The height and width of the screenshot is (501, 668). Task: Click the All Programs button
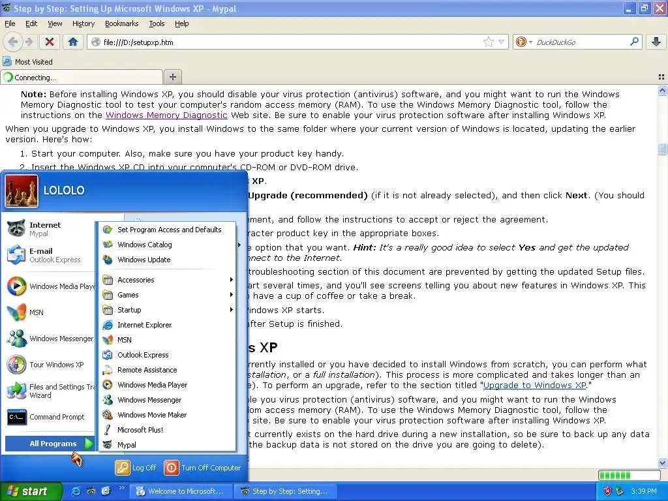click(x=50, y=444)
